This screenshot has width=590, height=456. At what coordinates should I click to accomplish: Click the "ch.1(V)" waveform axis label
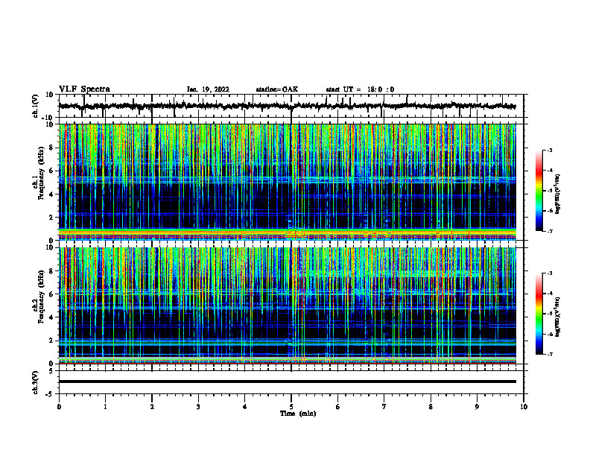click(36, 106)
